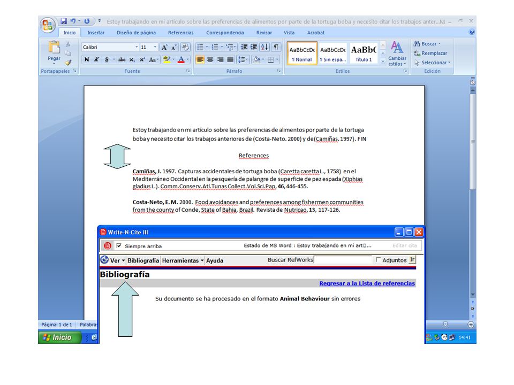
Task: Open the round Office button menu
Action: click(x=47, y=25)
